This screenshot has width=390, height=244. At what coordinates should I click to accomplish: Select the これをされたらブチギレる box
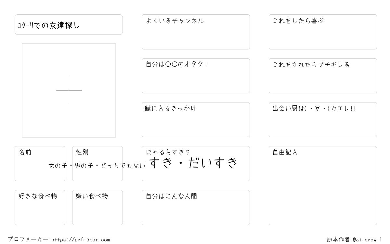point(323,76)
